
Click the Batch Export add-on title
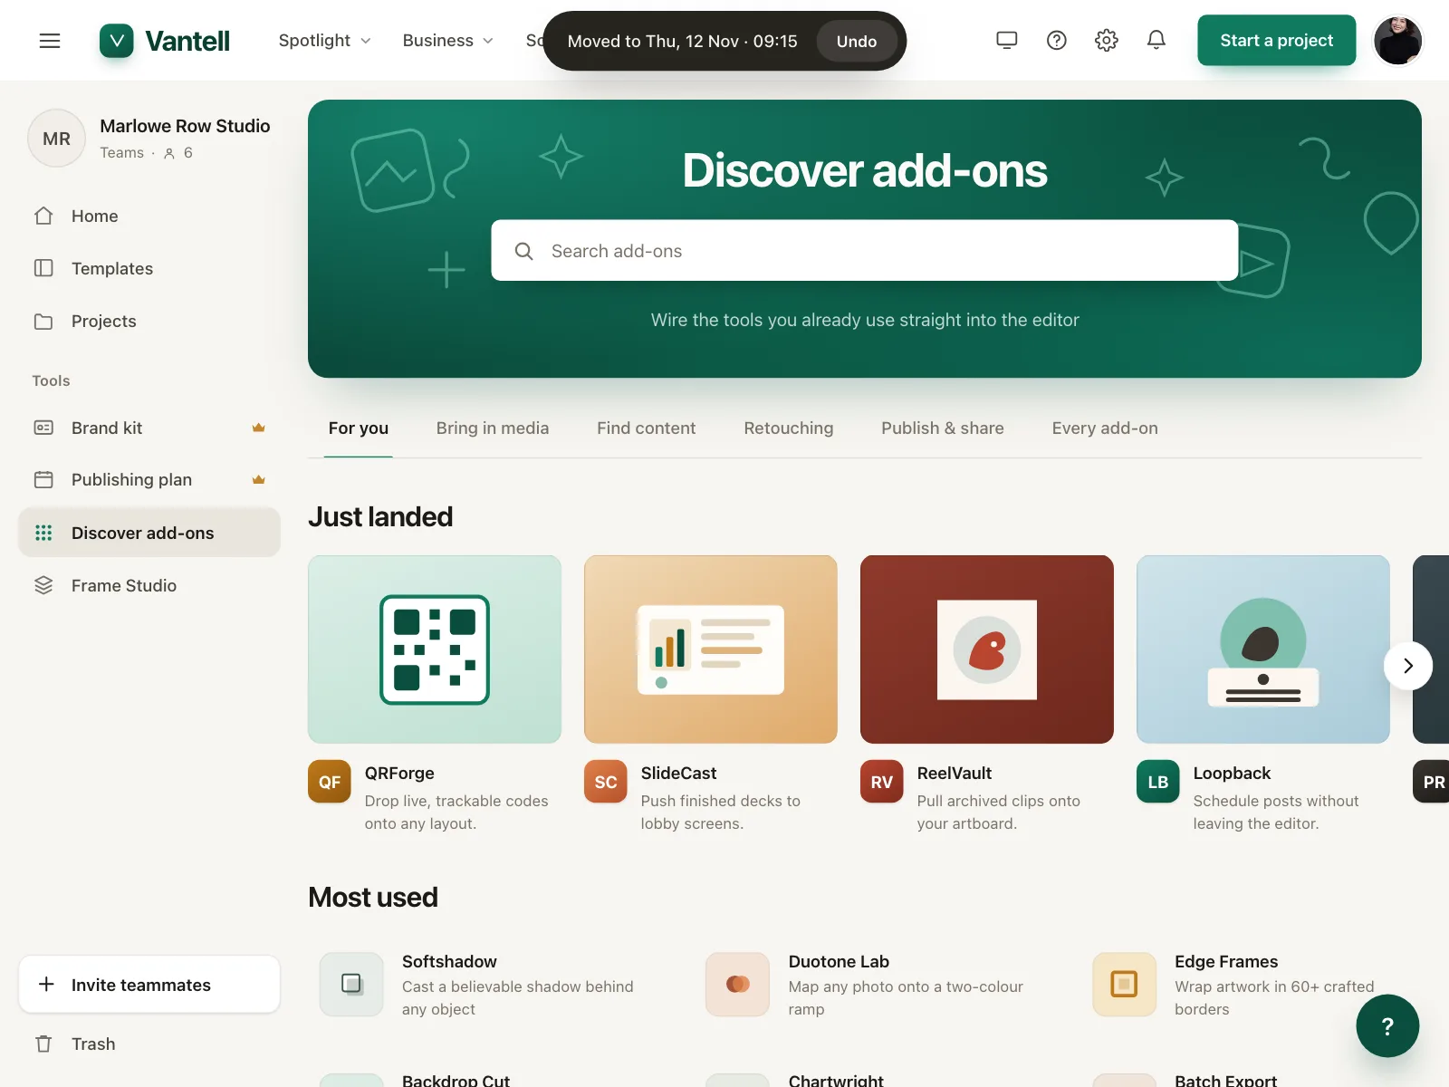1225,1081
